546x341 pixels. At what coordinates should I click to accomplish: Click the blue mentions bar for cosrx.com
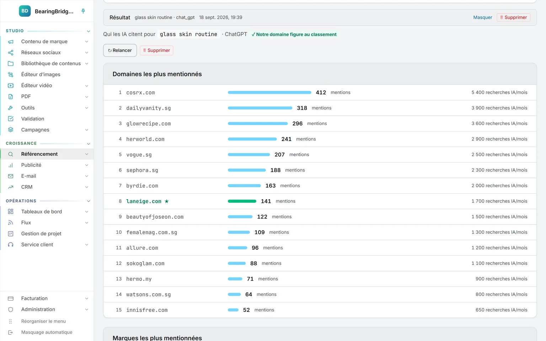point(269,92)
